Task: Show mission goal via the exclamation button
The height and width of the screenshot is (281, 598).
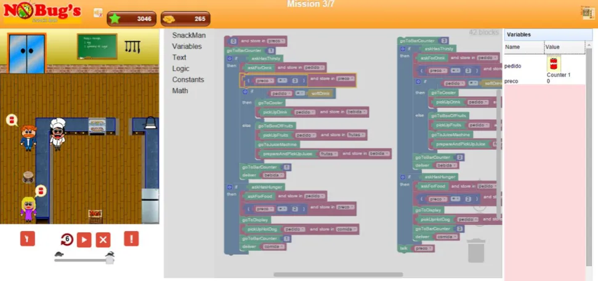Action: click(131, 238)
